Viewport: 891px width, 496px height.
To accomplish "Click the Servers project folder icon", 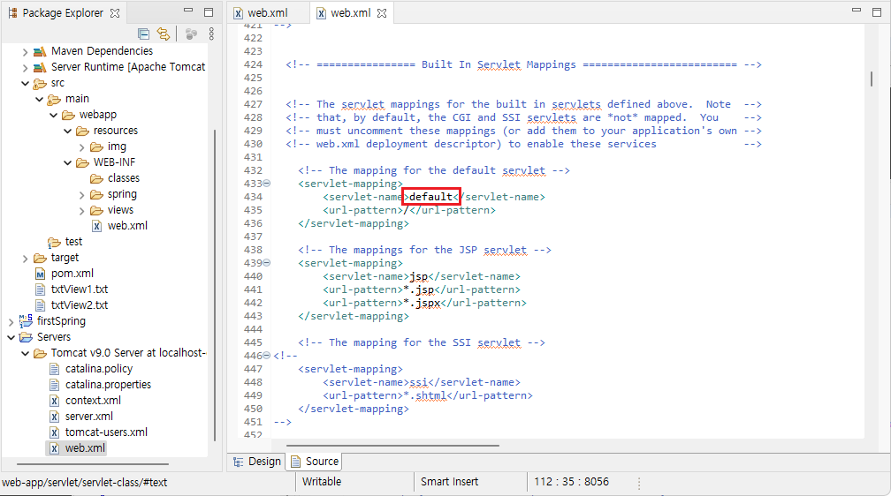I will coord(26,338).
